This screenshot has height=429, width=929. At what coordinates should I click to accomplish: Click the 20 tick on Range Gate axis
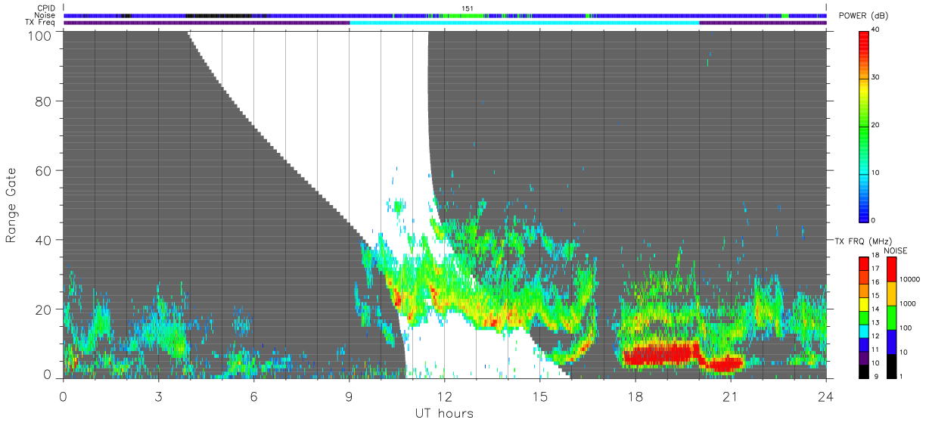44,309
